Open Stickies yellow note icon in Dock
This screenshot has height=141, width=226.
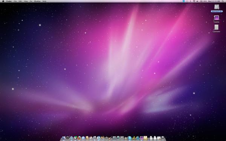[x=145, y=138]
